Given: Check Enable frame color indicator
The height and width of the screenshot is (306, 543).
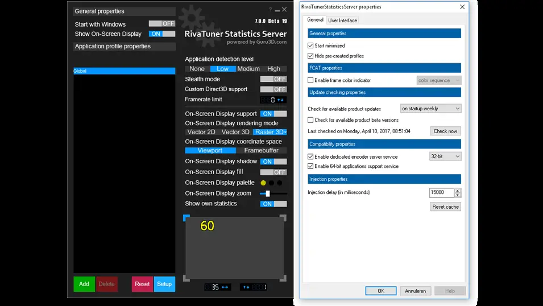Looking at the screenshot, I should click(x=310, y=80).
